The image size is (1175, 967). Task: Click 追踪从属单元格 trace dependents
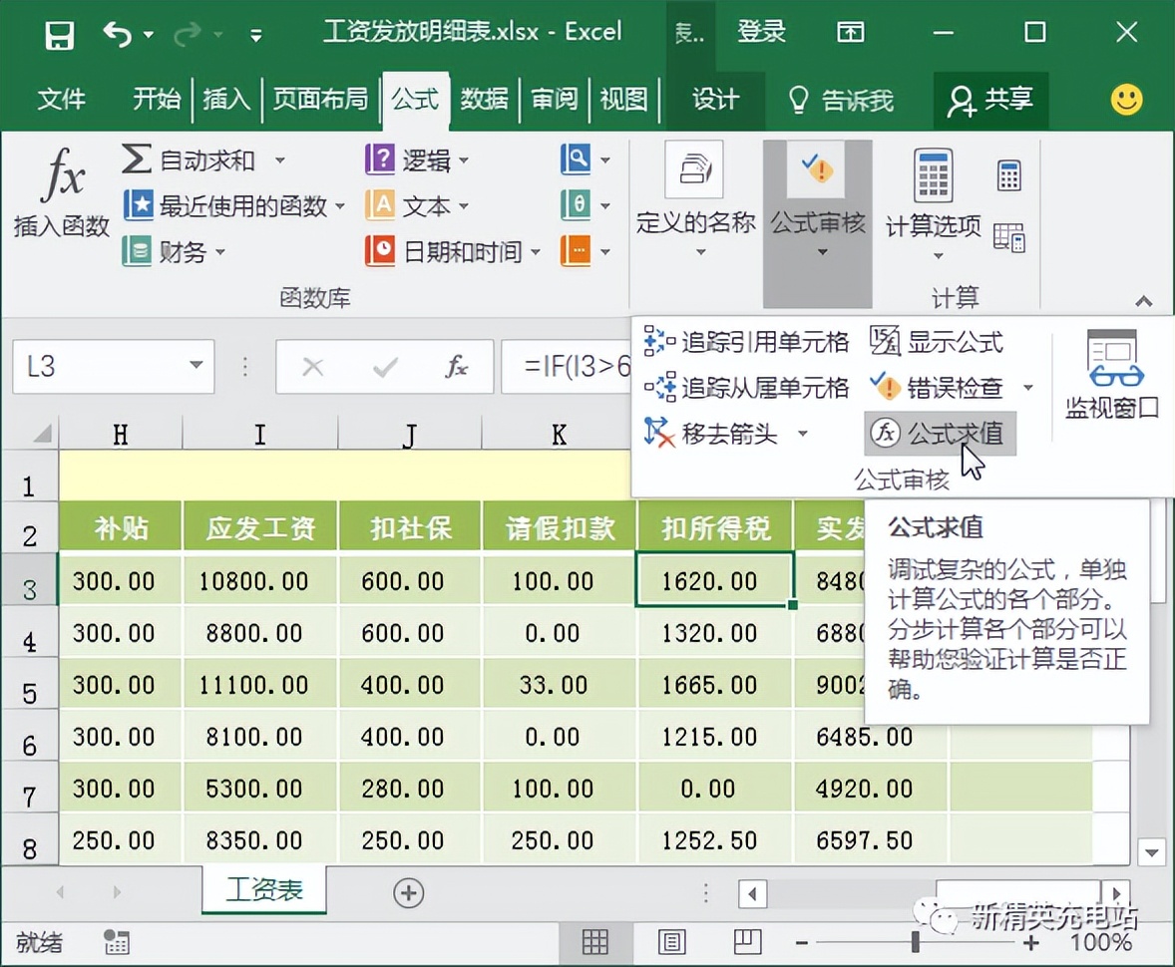pyautogui.click(x=747, y=388)
